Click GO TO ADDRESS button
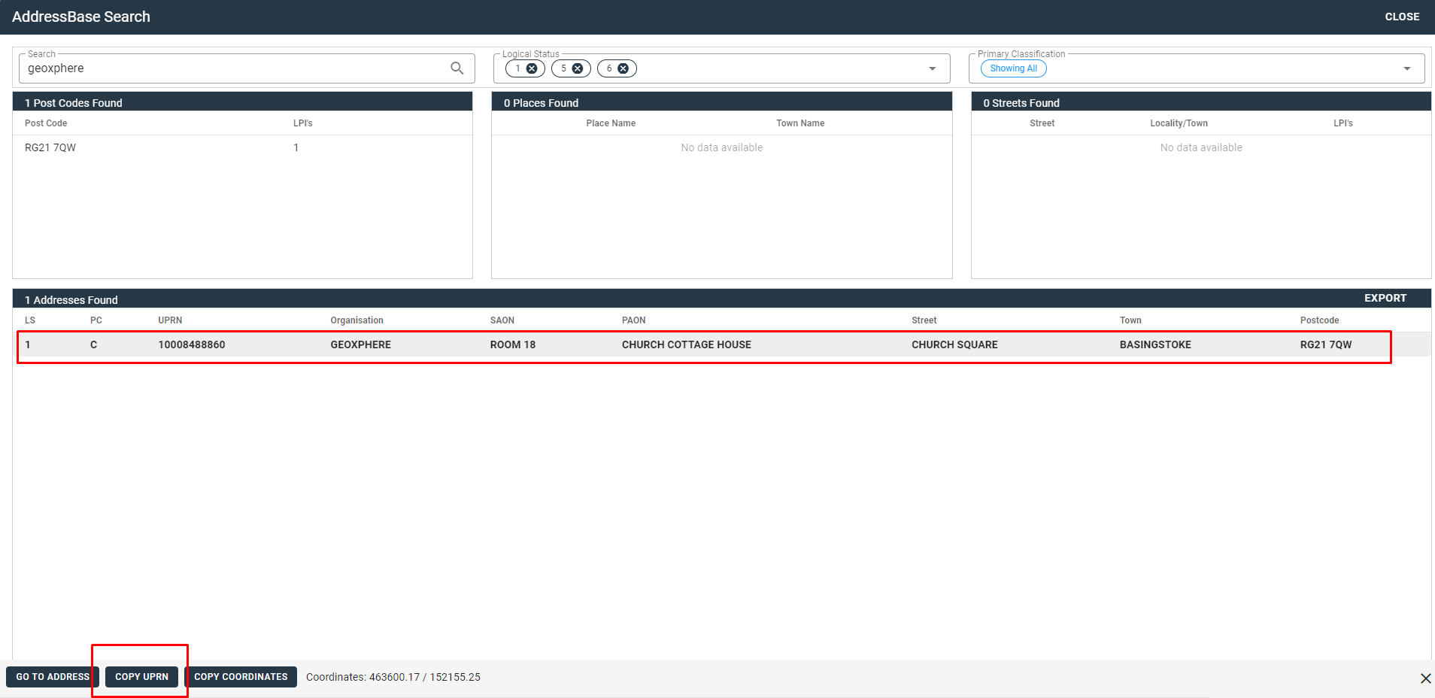 (53, 677)
